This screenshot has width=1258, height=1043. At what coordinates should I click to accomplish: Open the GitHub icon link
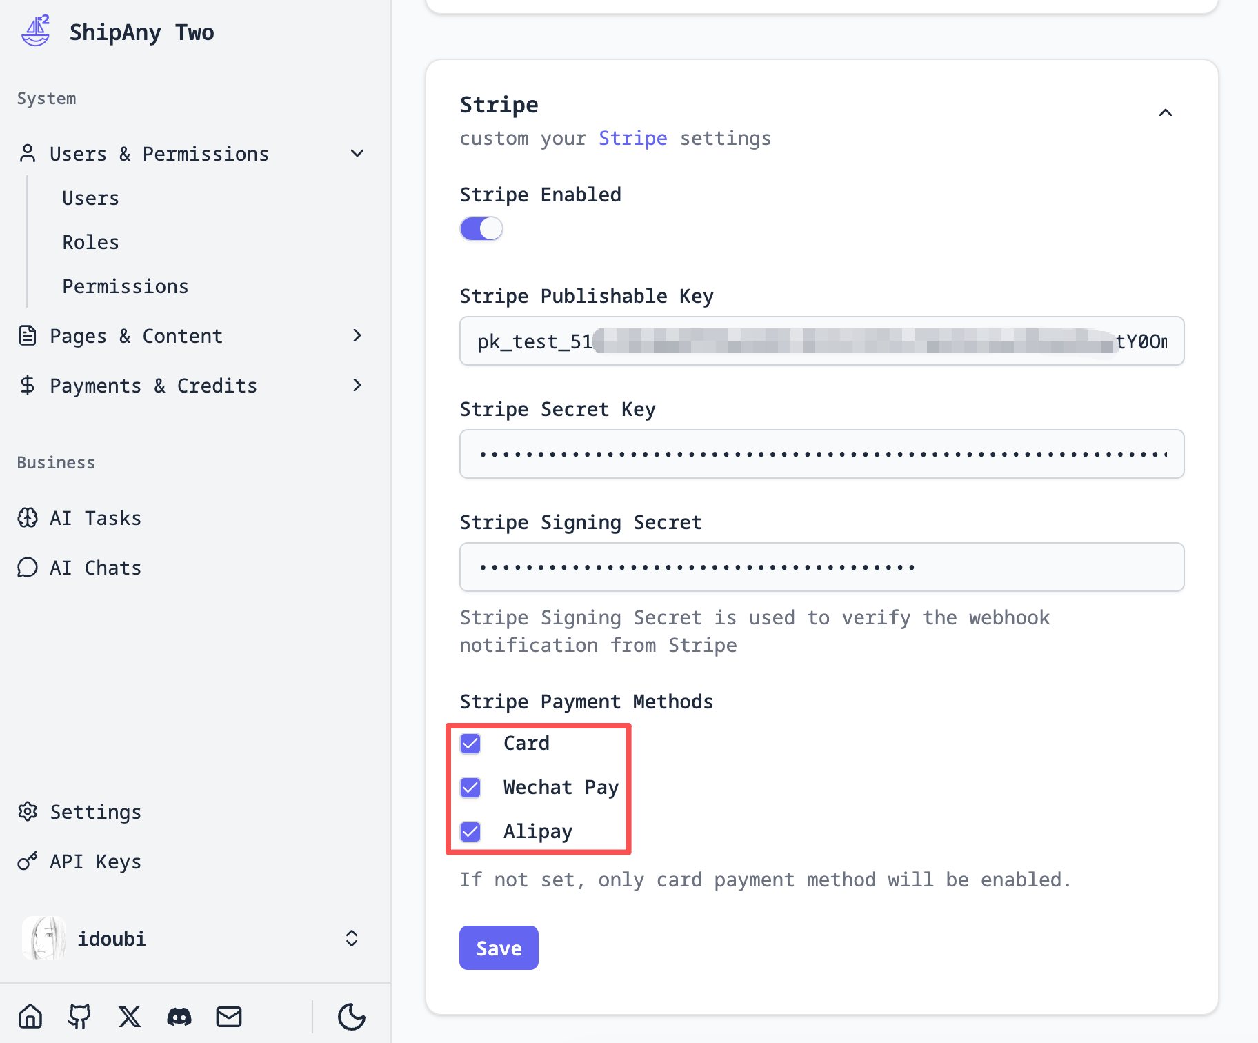80,1016
